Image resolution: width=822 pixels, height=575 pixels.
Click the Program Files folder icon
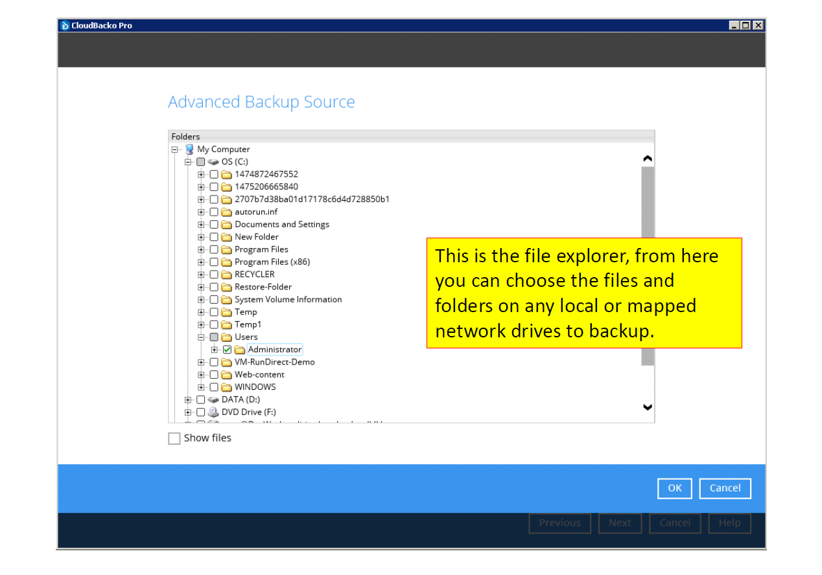point(228,249)
